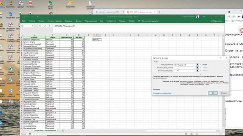Click the Лог_выражение input field

tap(185, 65)
